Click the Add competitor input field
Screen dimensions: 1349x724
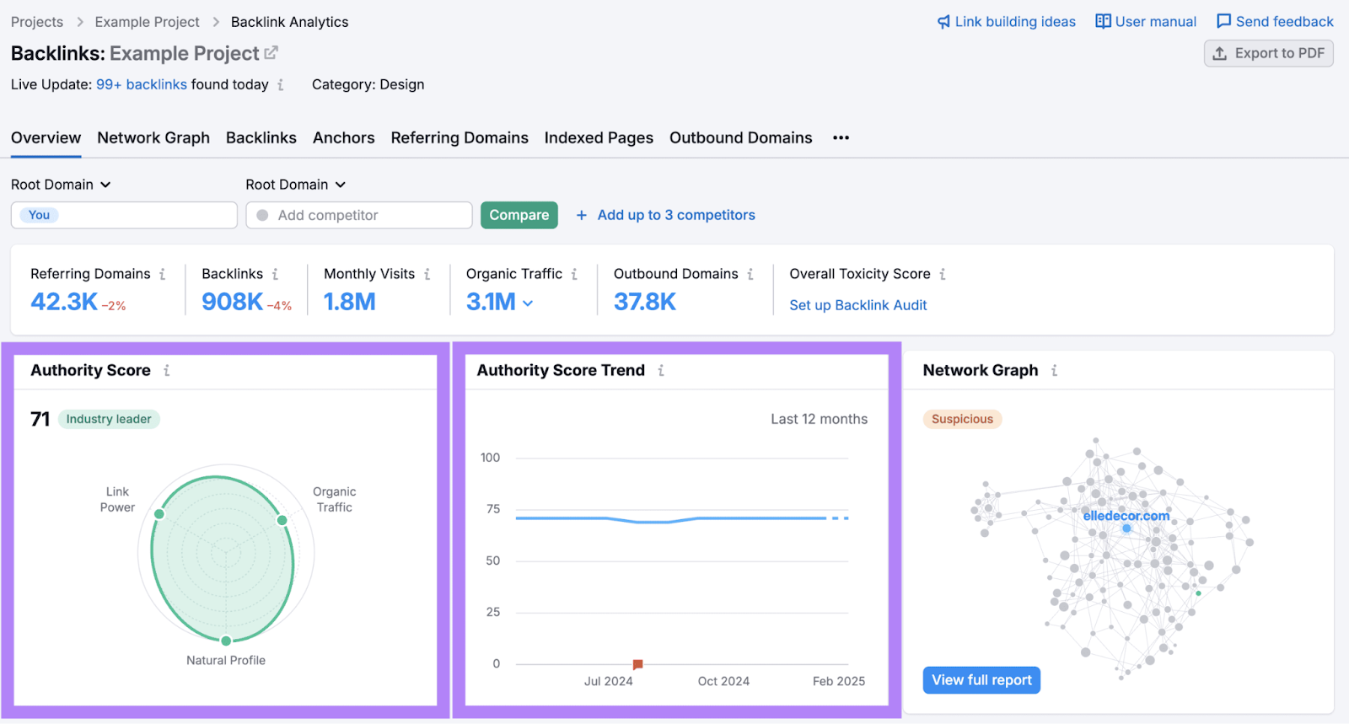360,215
